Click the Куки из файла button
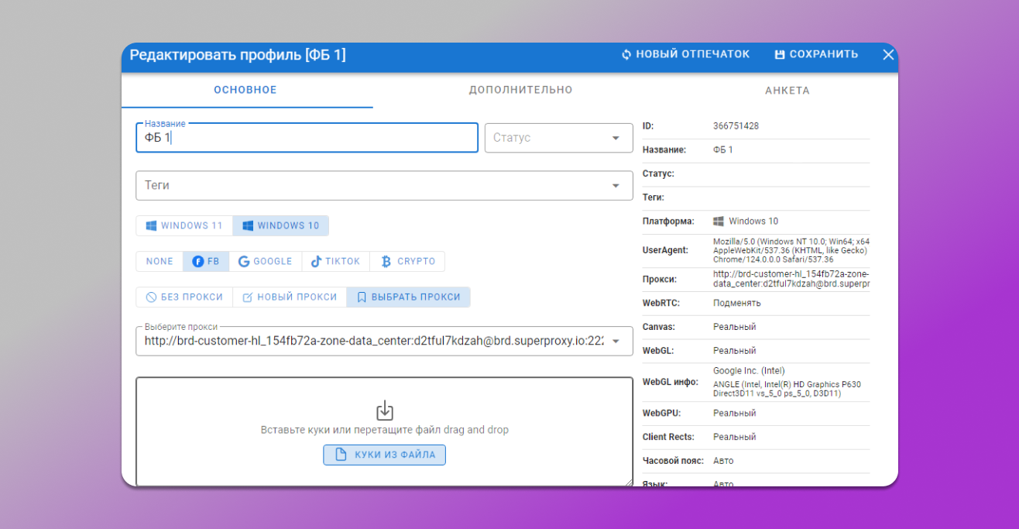Image resolution: width=1019 pixels, height=529 pixels. point(384,455)
